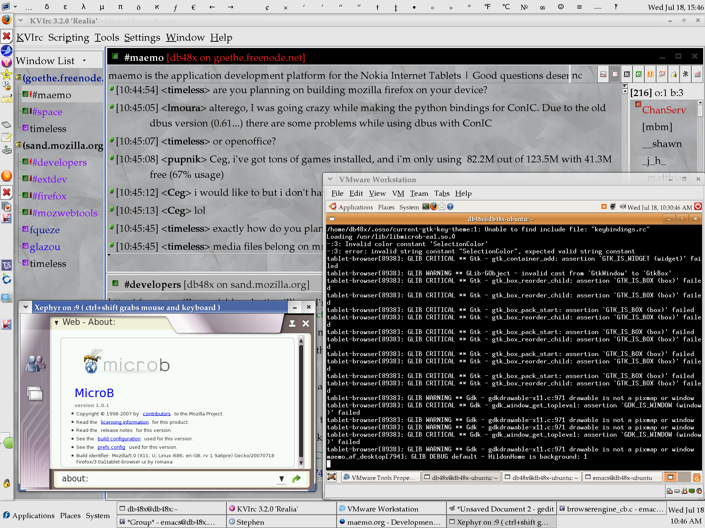
Task: Open the KVIrc Tools menu
Action: point(107,37)
